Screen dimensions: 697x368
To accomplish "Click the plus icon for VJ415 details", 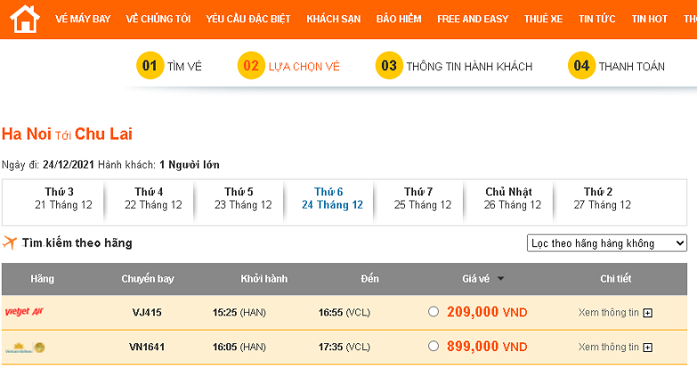I will point(648,313).
